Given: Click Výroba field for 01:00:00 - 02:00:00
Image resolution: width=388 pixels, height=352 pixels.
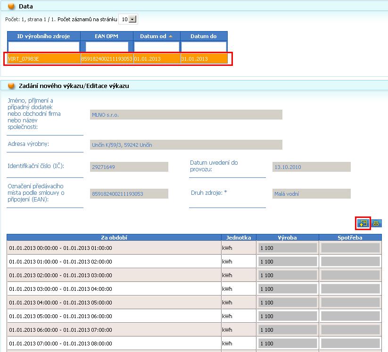Looking at the screenshot, I should pos(288,262).
